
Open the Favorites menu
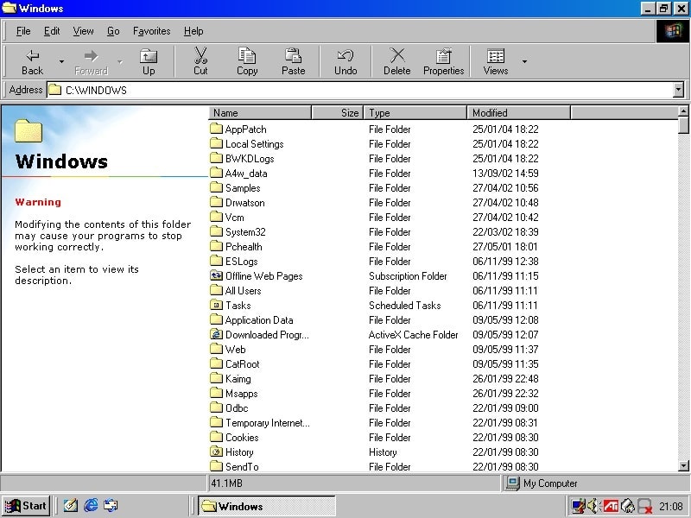[x=152, y=31]
